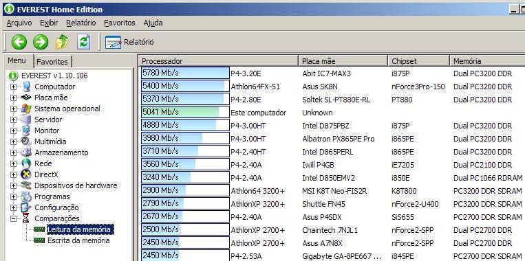Select the Dispositivos de hardware item
Viewport: 525px width, 261px height.
[76, 185]
